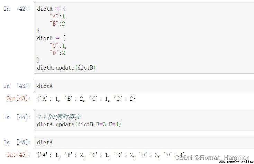Click the dictA.update(dictB,E=3,F=4) line
This screenshot has width=254, height=164.
[x=79, y=124]
